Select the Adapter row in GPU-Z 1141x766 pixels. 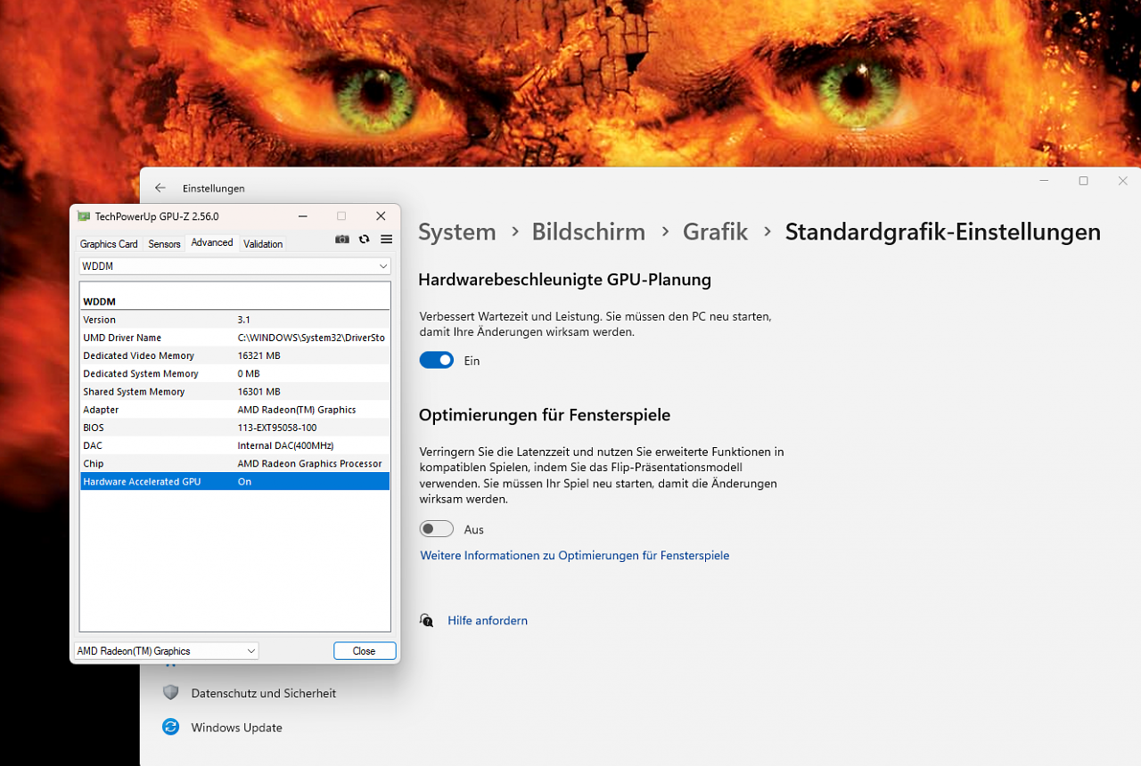(x=235, y=410)
